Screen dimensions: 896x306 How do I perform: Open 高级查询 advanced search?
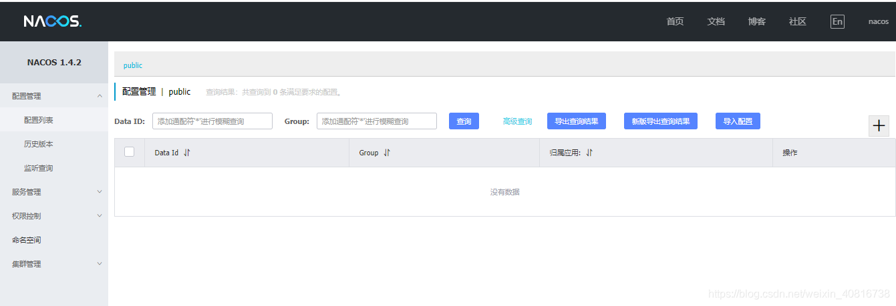click(518, 121)
